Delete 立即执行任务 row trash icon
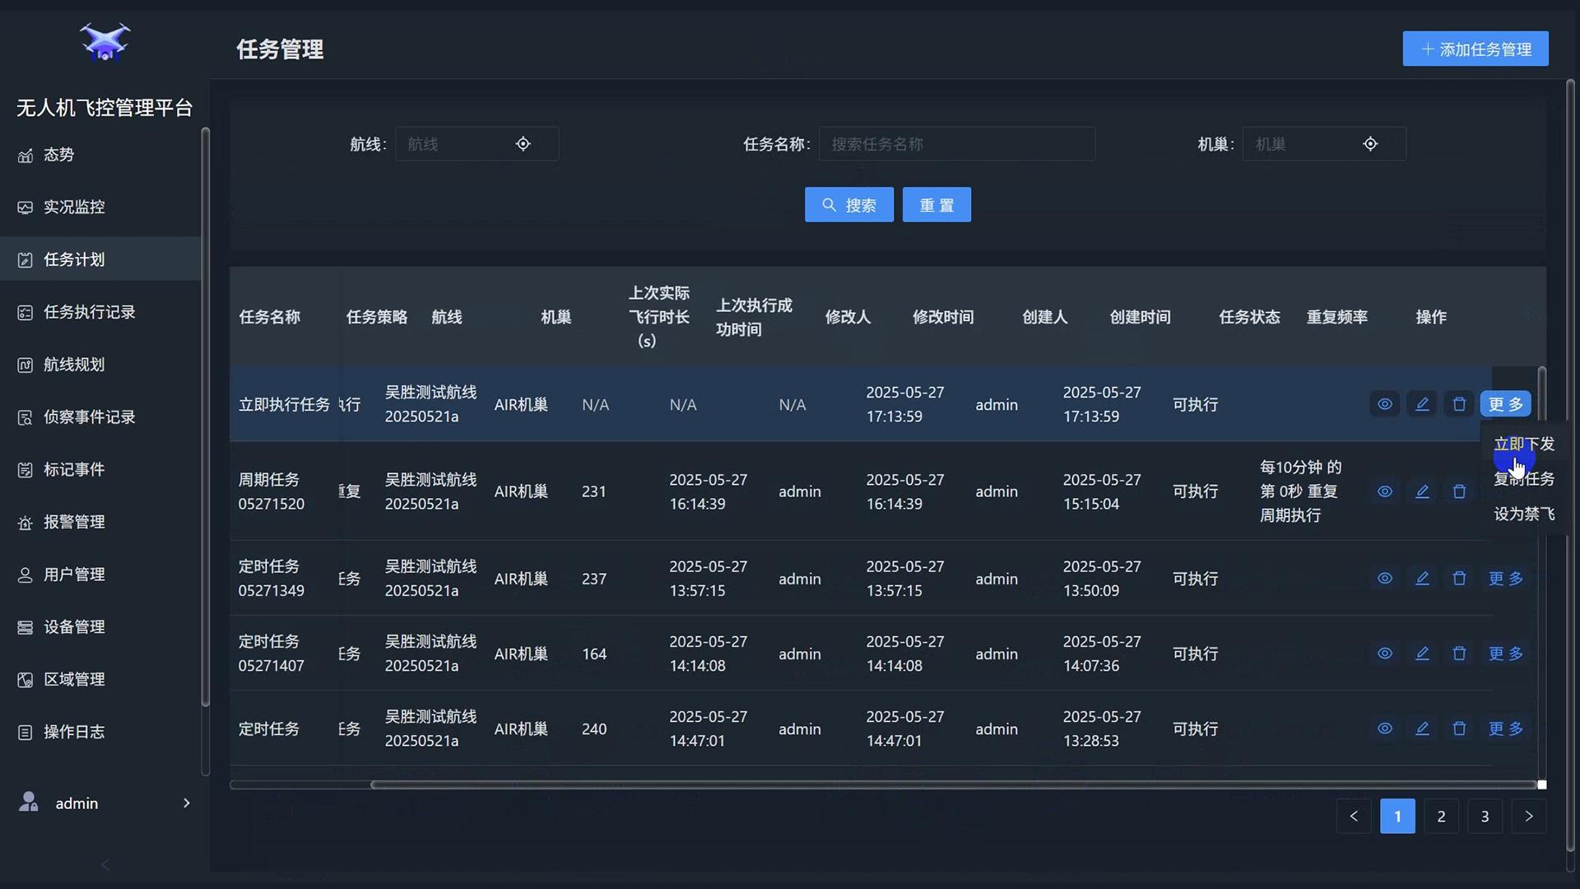1580x889 pixels. pyautogui.click(x=1459, y=404)
